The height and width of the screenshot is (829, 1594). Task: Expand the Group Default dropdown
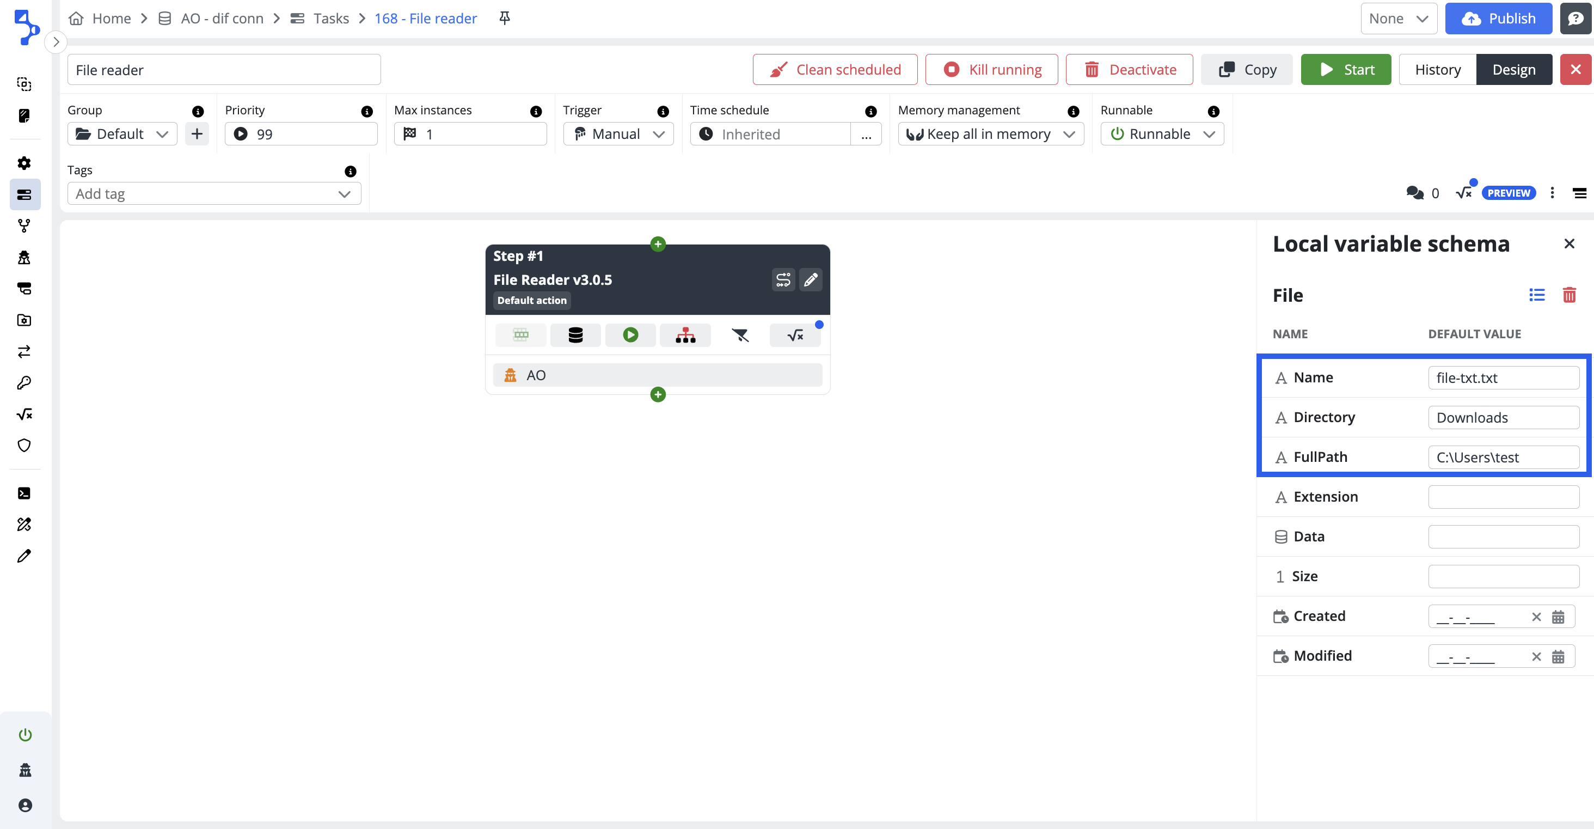pyautogui.click(x=122, y=135)
